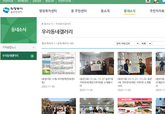This screenshot has width=165, height=114.
Task: Click the 2023-11-30 date text
Action: click(48, 87)
